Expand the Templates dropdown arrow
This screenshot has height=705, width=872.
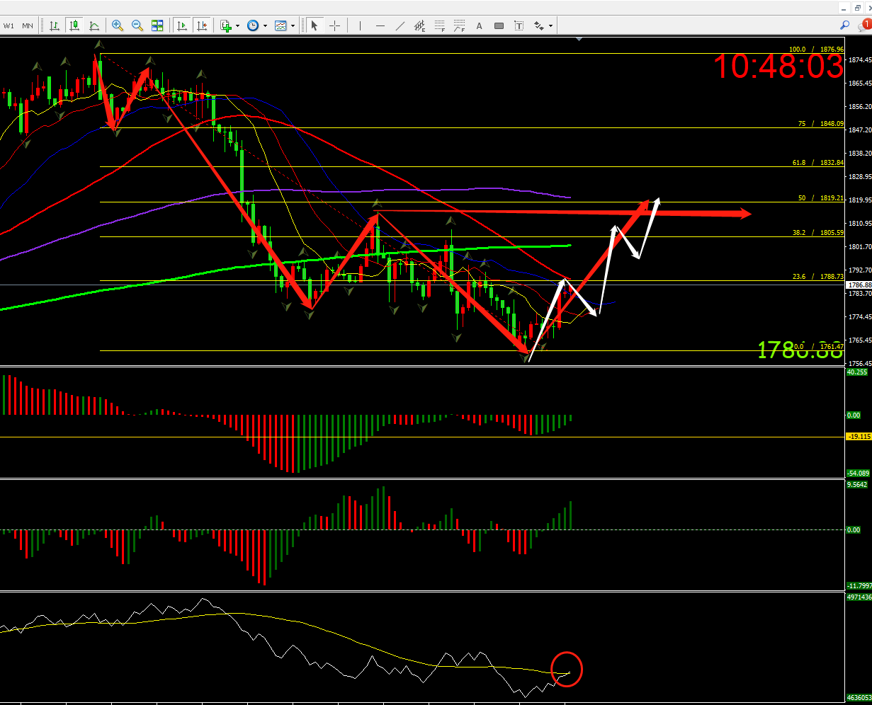pyautogui.click(x=293, y=26)
